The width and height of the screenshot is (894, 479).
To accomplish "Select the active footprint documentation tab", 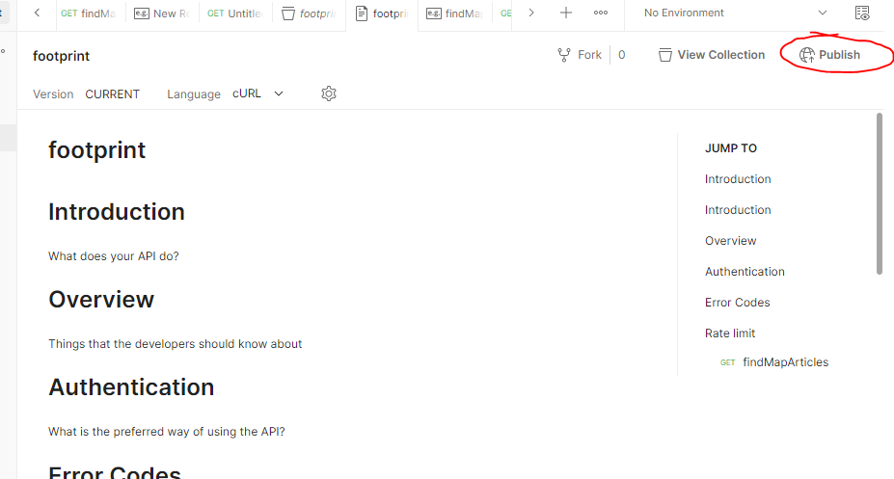I will point(382,13).
